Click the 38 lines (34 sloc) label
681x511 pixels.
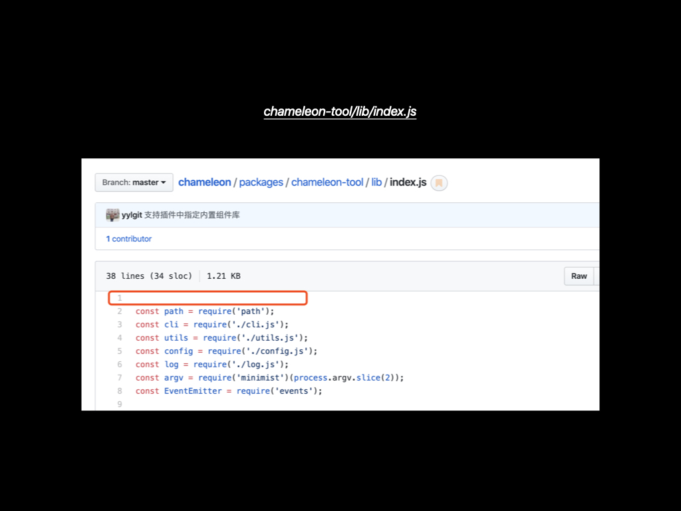(x=149, y=276)
